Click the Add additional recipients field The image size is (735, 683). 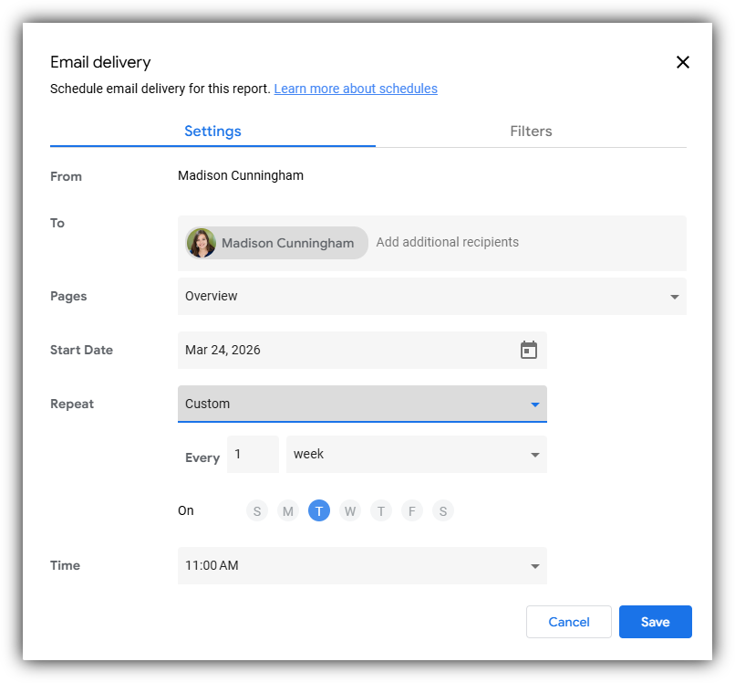click(x=448, y=242)
